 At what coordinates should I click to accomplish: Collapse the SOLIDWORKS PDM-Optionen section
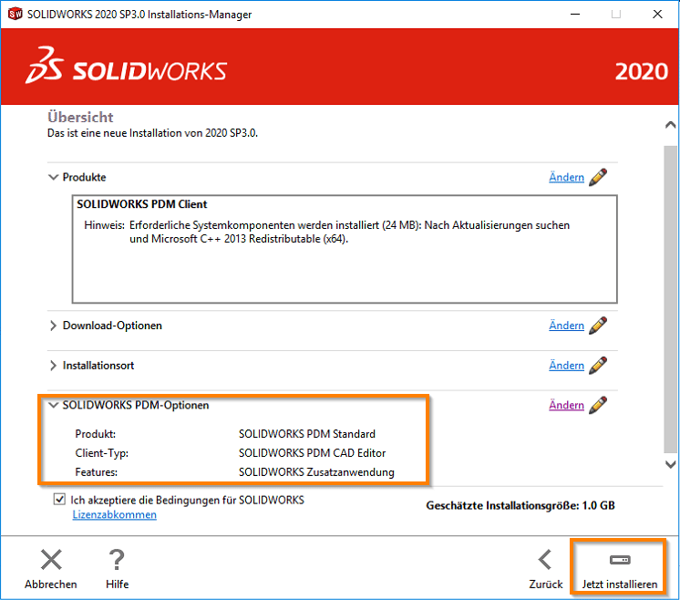pyautogui.click(x=53, y=405)
